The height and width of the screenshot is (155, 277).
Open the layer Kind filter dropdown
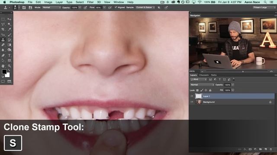[x=199, y=79]
